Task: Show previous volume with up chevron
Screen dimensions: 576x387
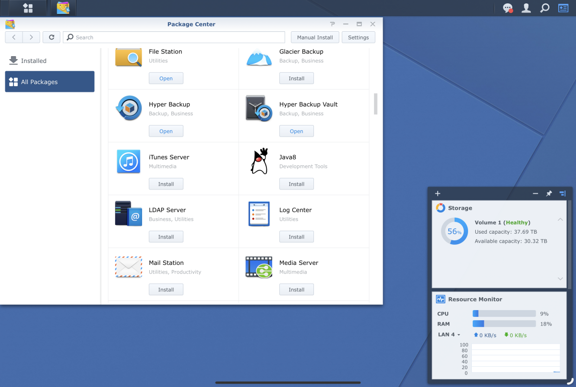Action: coord(560,220)
